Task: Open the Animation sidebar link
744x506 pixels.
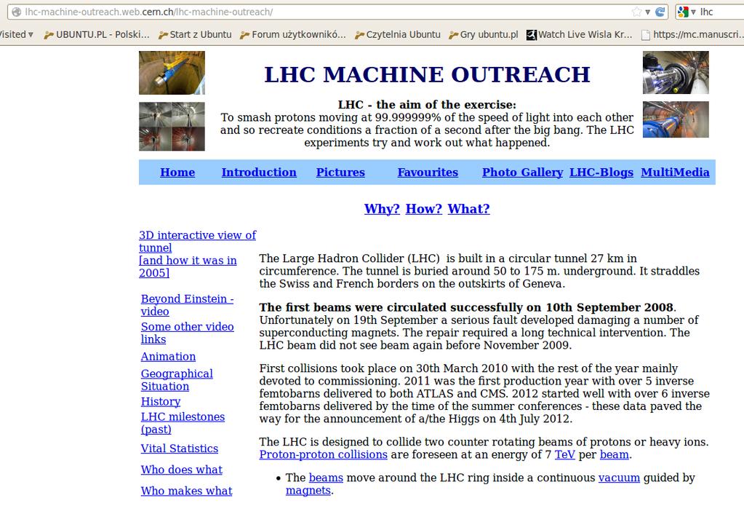Action: click(168, 357)
